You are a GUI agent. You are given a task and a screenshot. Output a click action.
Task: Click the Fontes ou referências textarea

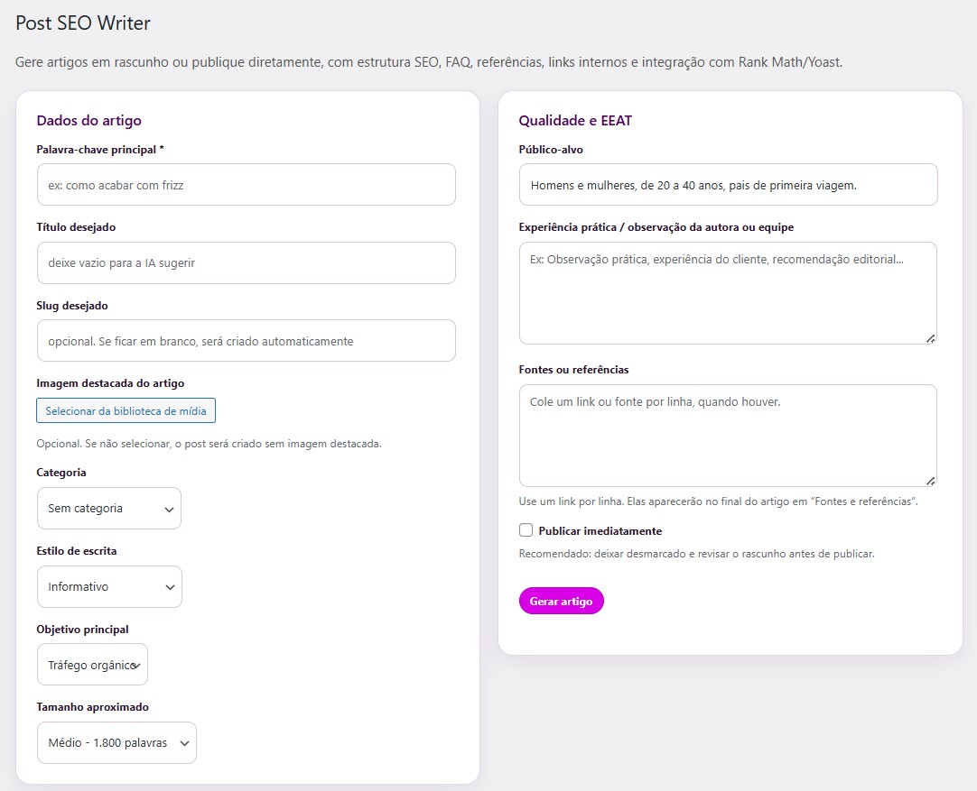tap(728, 436)
